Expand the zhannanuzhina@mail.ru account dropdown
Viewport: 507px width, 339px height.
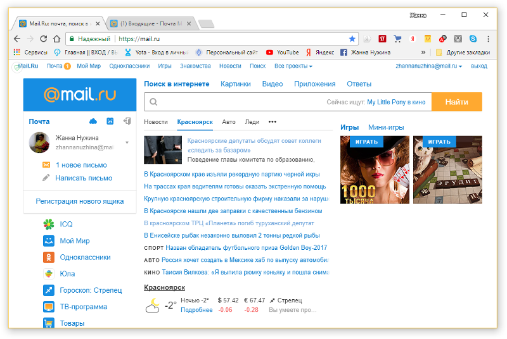(x=429, y=66)
